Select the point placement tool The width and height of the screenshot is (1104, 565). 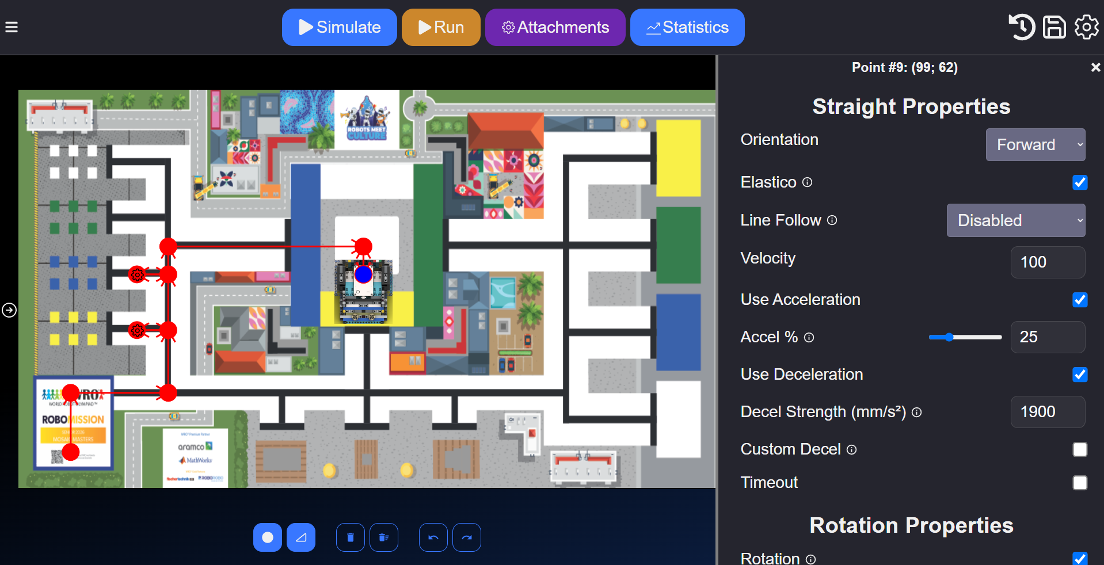click(268, 537)
